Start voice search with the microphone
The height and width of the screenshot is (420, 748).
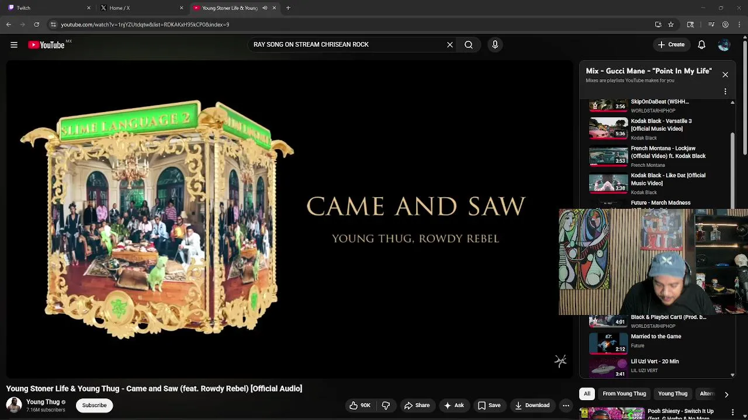point(495,44)
